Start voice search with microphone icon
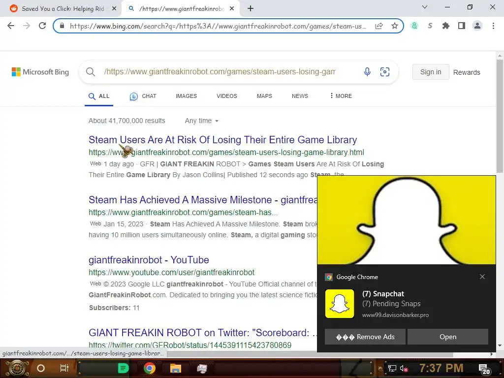Viewport: 504px width, 378px height. pyautogui.click(x=367, y=72)
